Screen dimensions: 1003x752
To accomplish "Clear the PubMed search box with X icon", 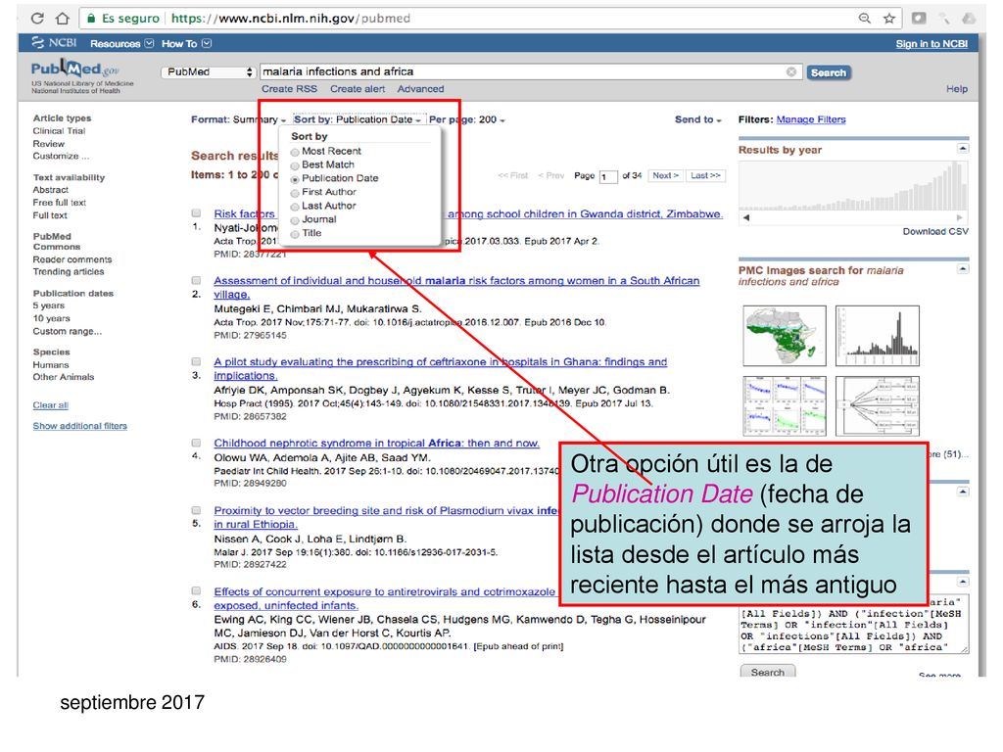I will (791, 71).
